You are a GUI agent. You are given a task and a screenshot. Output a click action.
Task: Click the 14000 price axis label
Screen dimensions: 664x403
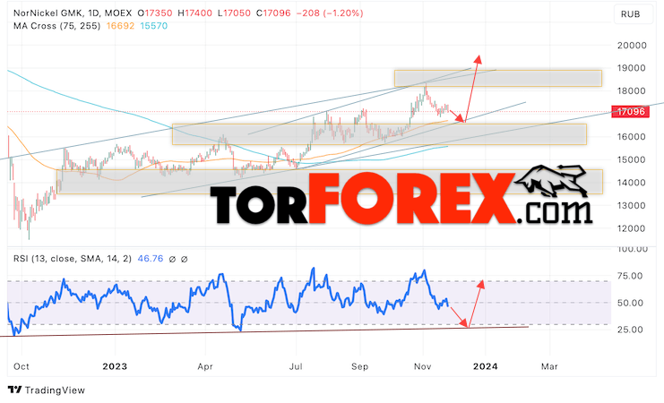coord(632,183)
